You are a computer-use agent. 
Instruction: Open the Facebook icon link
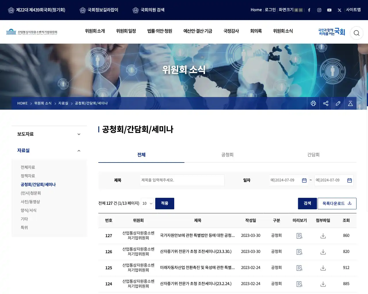tap(309, 10)
